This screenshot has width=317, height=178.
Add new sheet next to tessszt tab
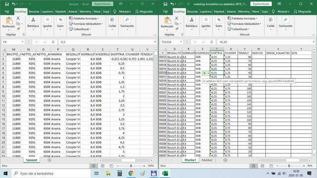(x=50, y=160)
